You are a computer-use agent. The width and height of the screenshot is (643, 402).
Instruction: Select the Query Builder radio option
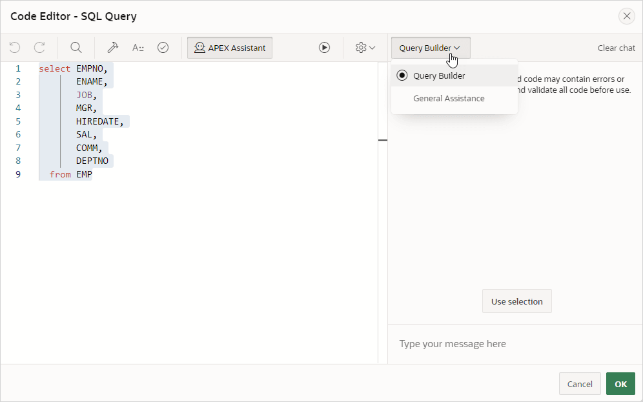click(454, 75)
